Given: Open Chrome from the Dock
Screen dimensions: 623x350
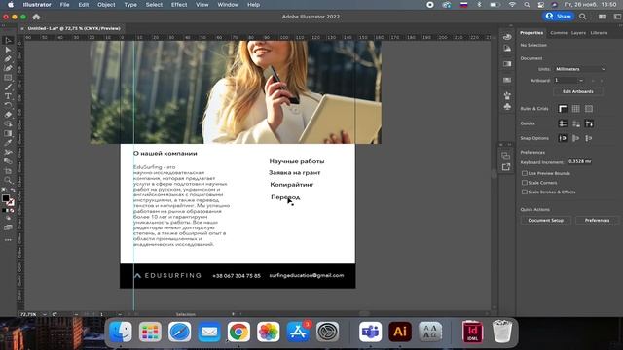Looking at the screenshot, I should point(238,332).
